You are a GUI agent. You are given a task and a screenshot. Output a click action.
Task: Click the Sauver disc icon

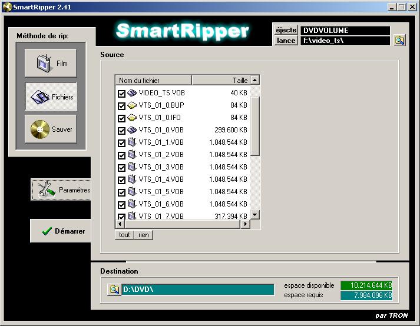[40, 129]
